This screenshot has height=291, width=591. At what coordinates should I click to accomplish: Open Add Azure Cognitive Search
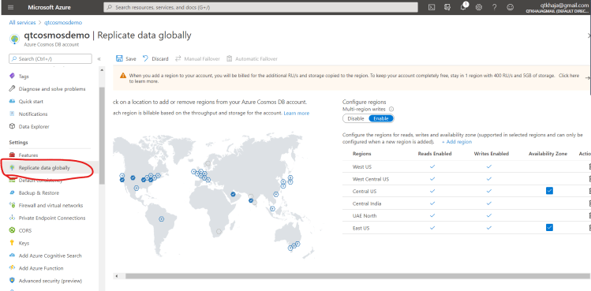click(x=50, y=256)
